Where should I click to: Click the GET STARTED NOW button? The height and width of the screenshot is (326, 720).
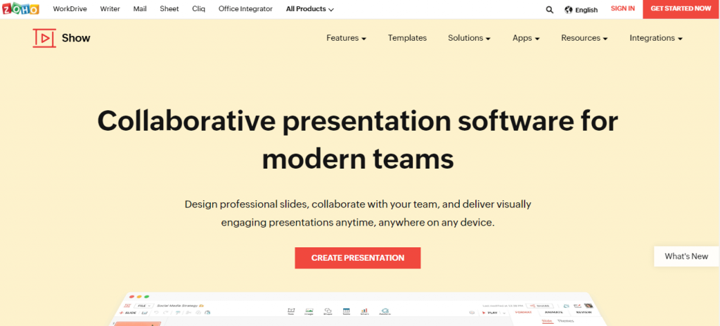point(681,8)
